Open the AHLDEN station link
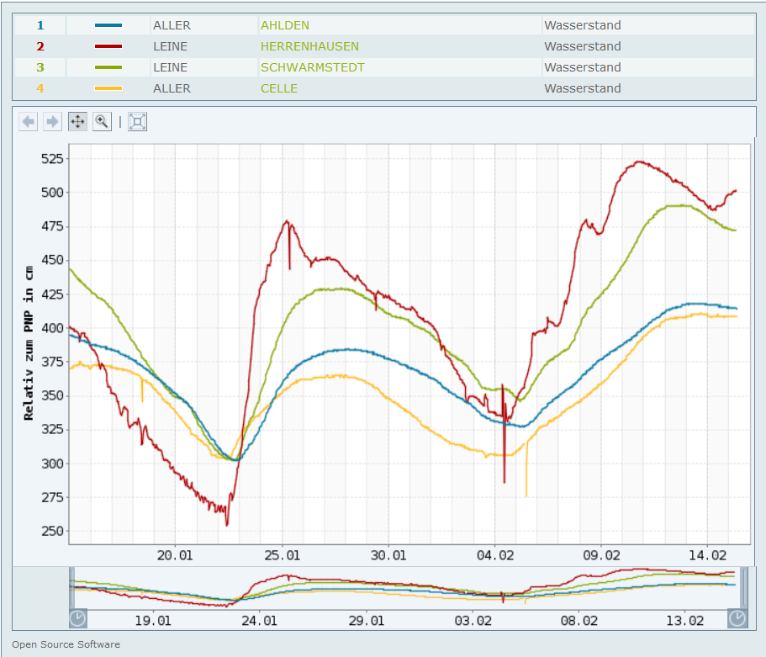This screenshot has height=657, width=766. [284, 25]
